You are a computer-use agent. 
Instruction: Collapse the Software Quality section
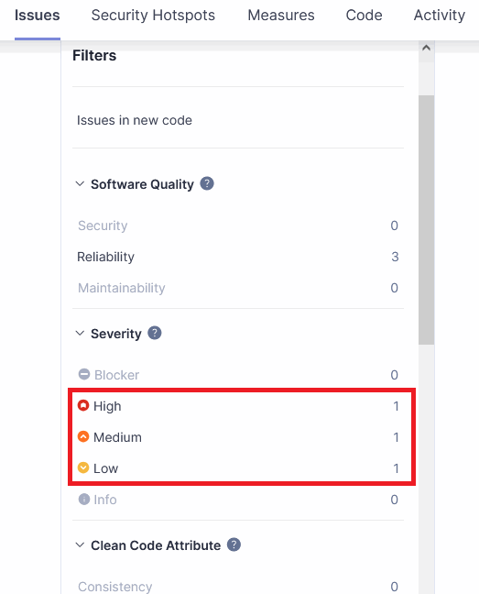80,184
